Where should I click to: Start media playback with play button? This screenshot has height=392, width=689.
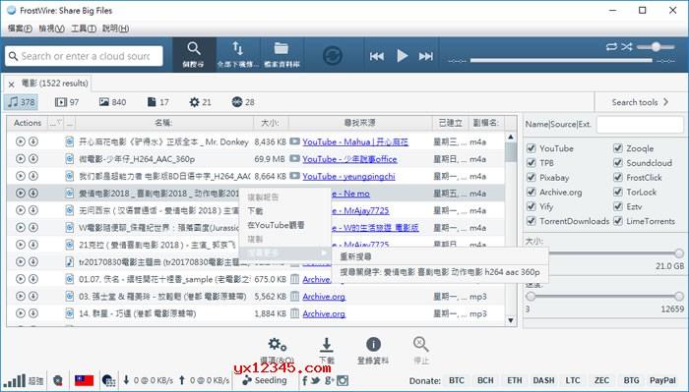[402, 56]
